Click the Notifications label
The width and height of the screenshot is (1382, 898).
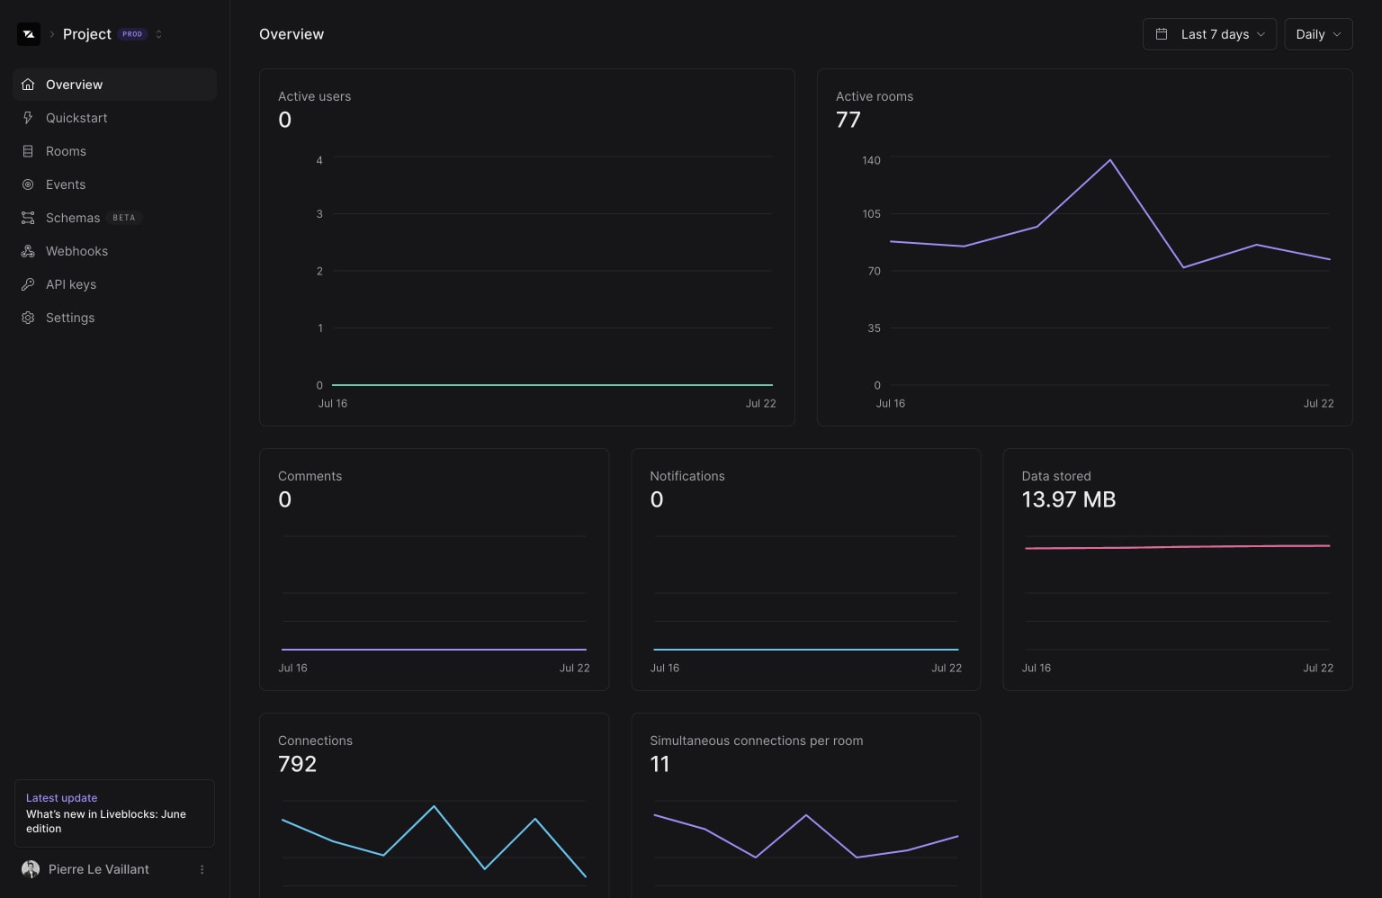tap(687, 476)
